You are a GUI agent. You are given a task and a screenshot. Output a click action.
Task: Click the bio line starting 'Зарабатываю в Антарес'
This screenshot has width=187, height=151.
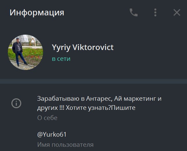coord(99,99)
